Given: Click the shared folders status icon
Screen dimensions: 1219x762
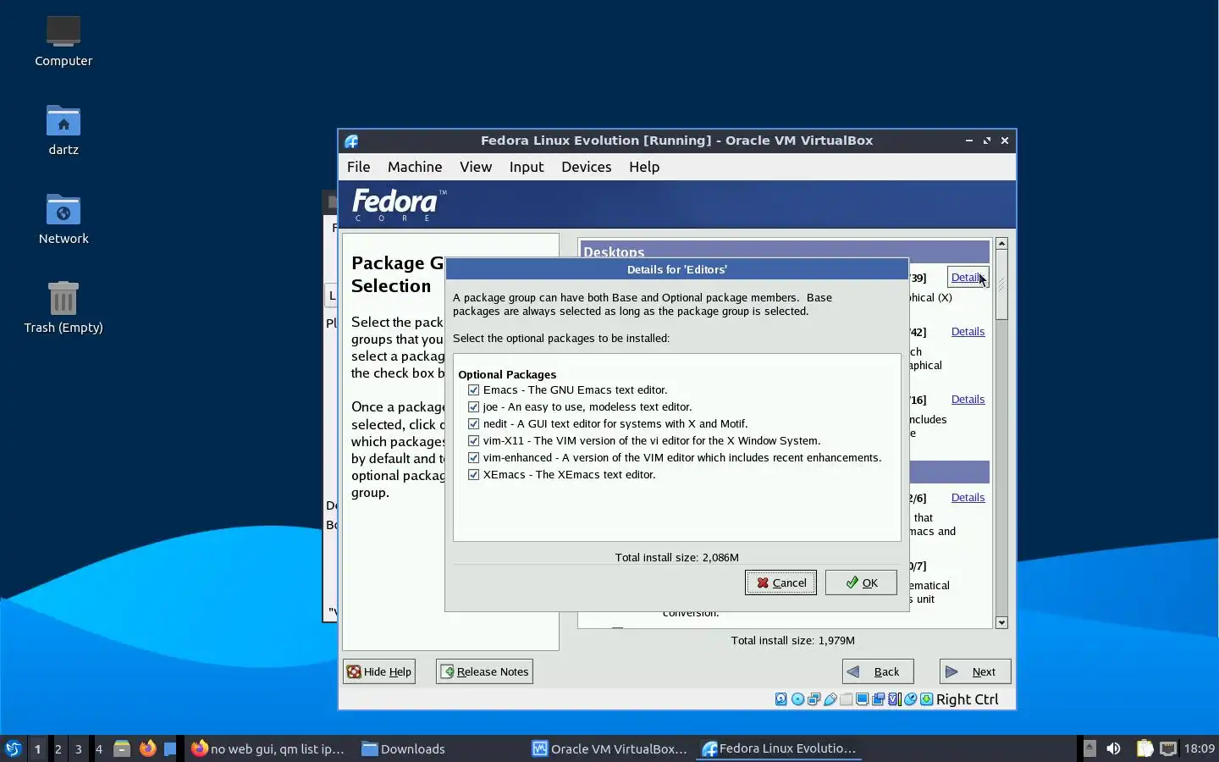Looking at the screenshot, I should tap(846, 699).
